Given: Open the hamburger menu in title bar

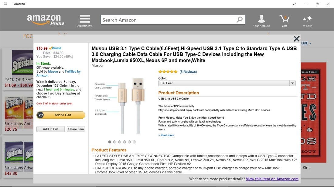Looking at the screenshot, I should [x=5, y=4].
